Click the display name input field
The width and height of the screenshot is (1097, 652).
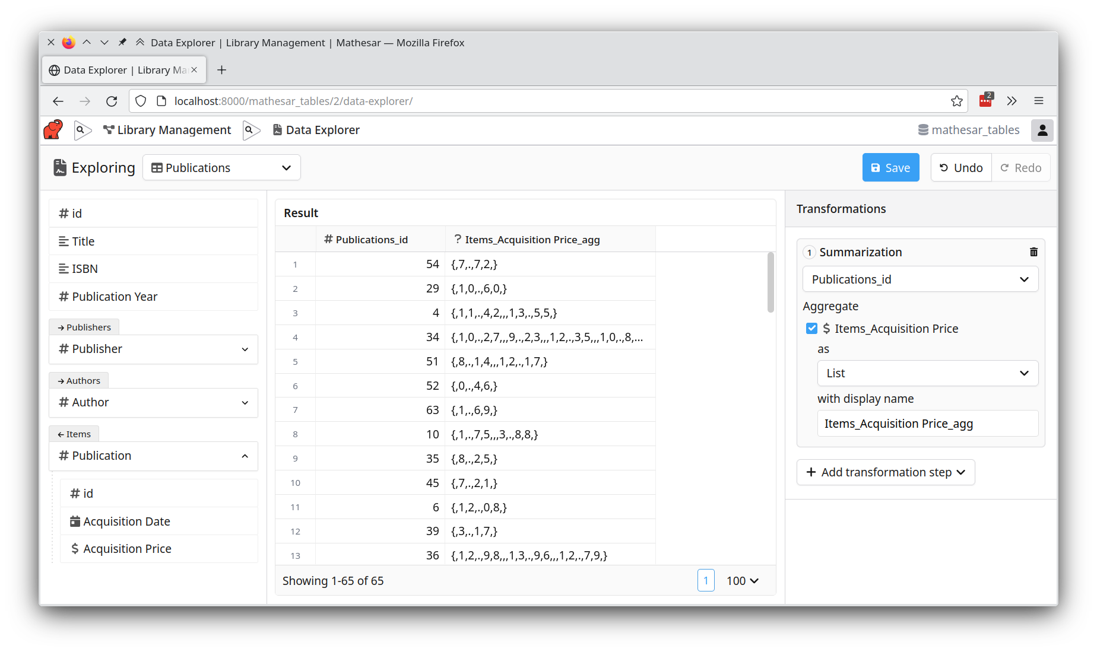(927, 423)
